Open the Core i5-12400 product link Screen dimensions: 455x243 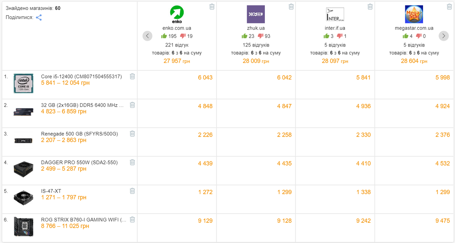(x=81, y=76)
